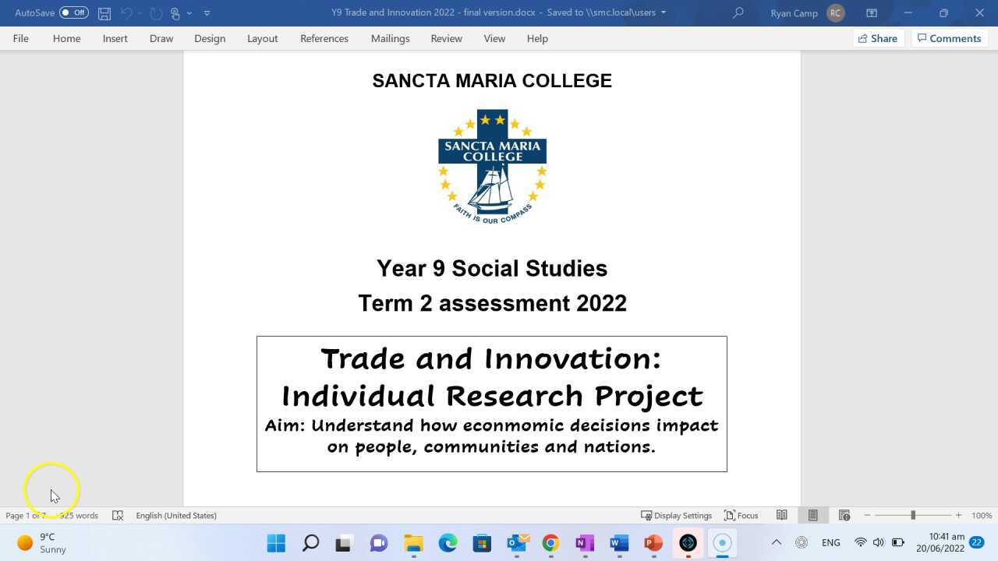The width and height of the screenshot is (998, 561).
Task: Switch to Read Mode view
Action: point(782,515)
